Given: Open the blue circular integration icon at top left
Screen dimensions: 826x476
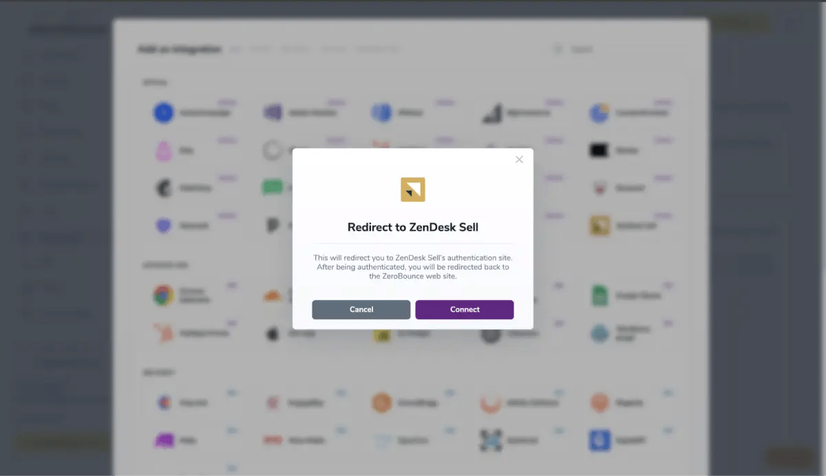Looking at the screenshot, I should (163, 112).
